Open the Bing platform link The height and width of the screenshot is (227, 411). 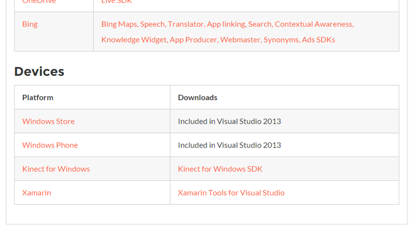tap(30, 25)
